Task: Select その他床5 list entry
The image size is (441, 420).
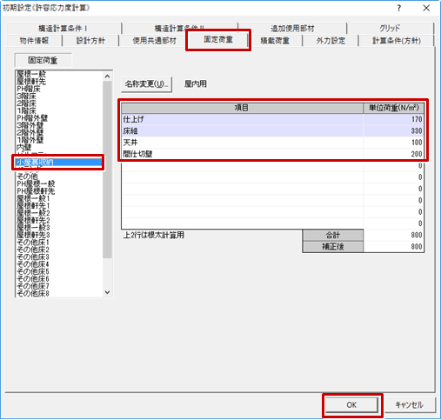Action: click(33, 272)
